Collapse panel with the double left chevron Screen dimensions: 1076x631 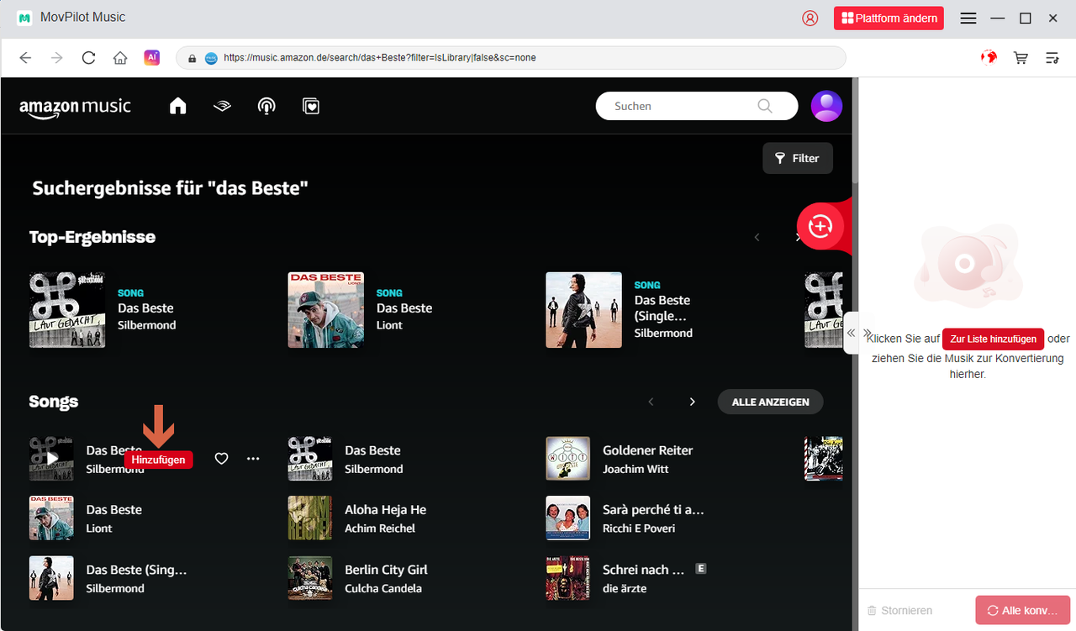[851, 334]
